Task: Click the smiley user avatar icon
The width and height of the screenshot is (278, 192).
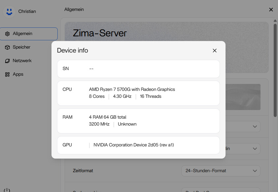Action: (9, 12)
